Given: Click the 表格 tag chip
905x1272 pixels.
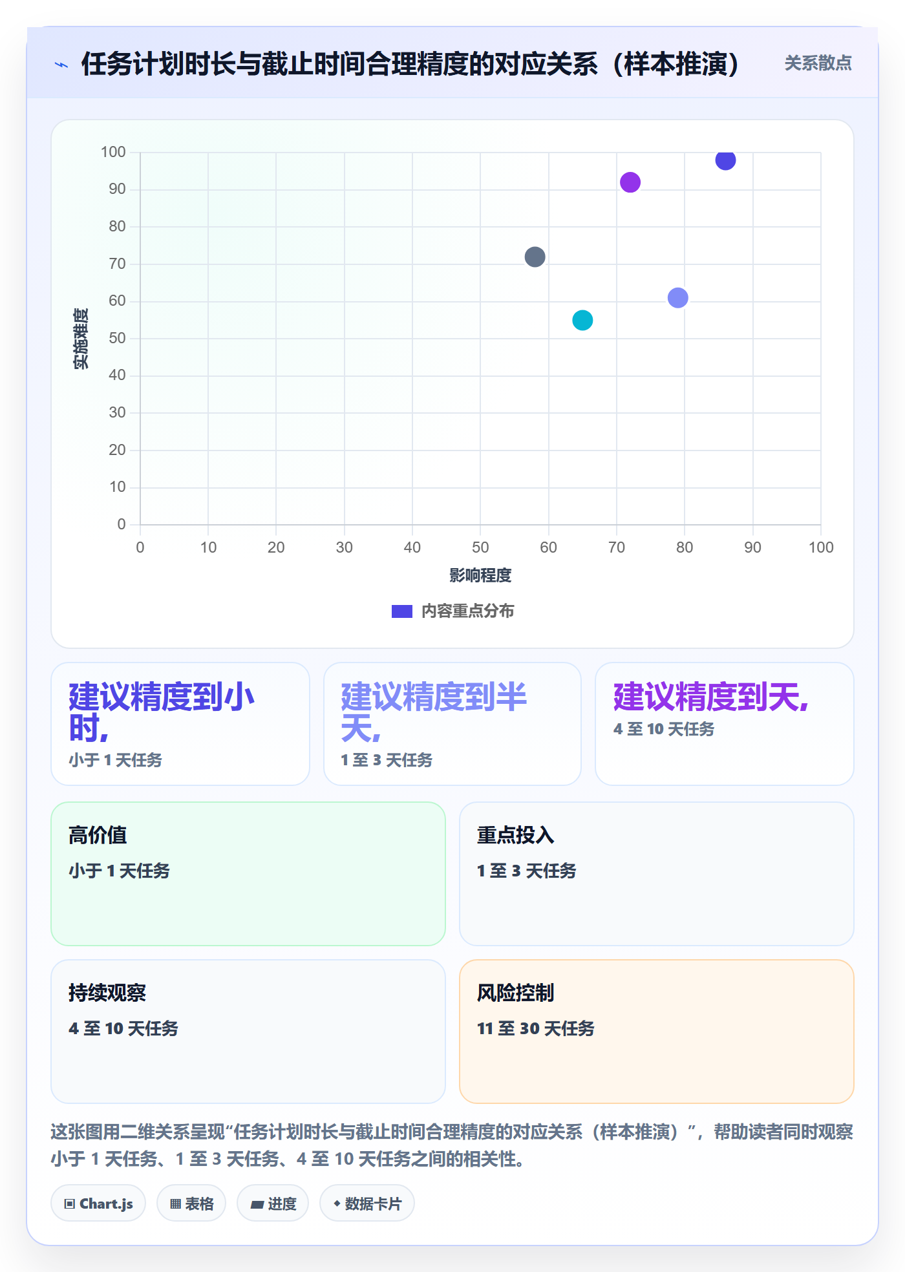Looking at the screenshot, I should point(191,1203).
